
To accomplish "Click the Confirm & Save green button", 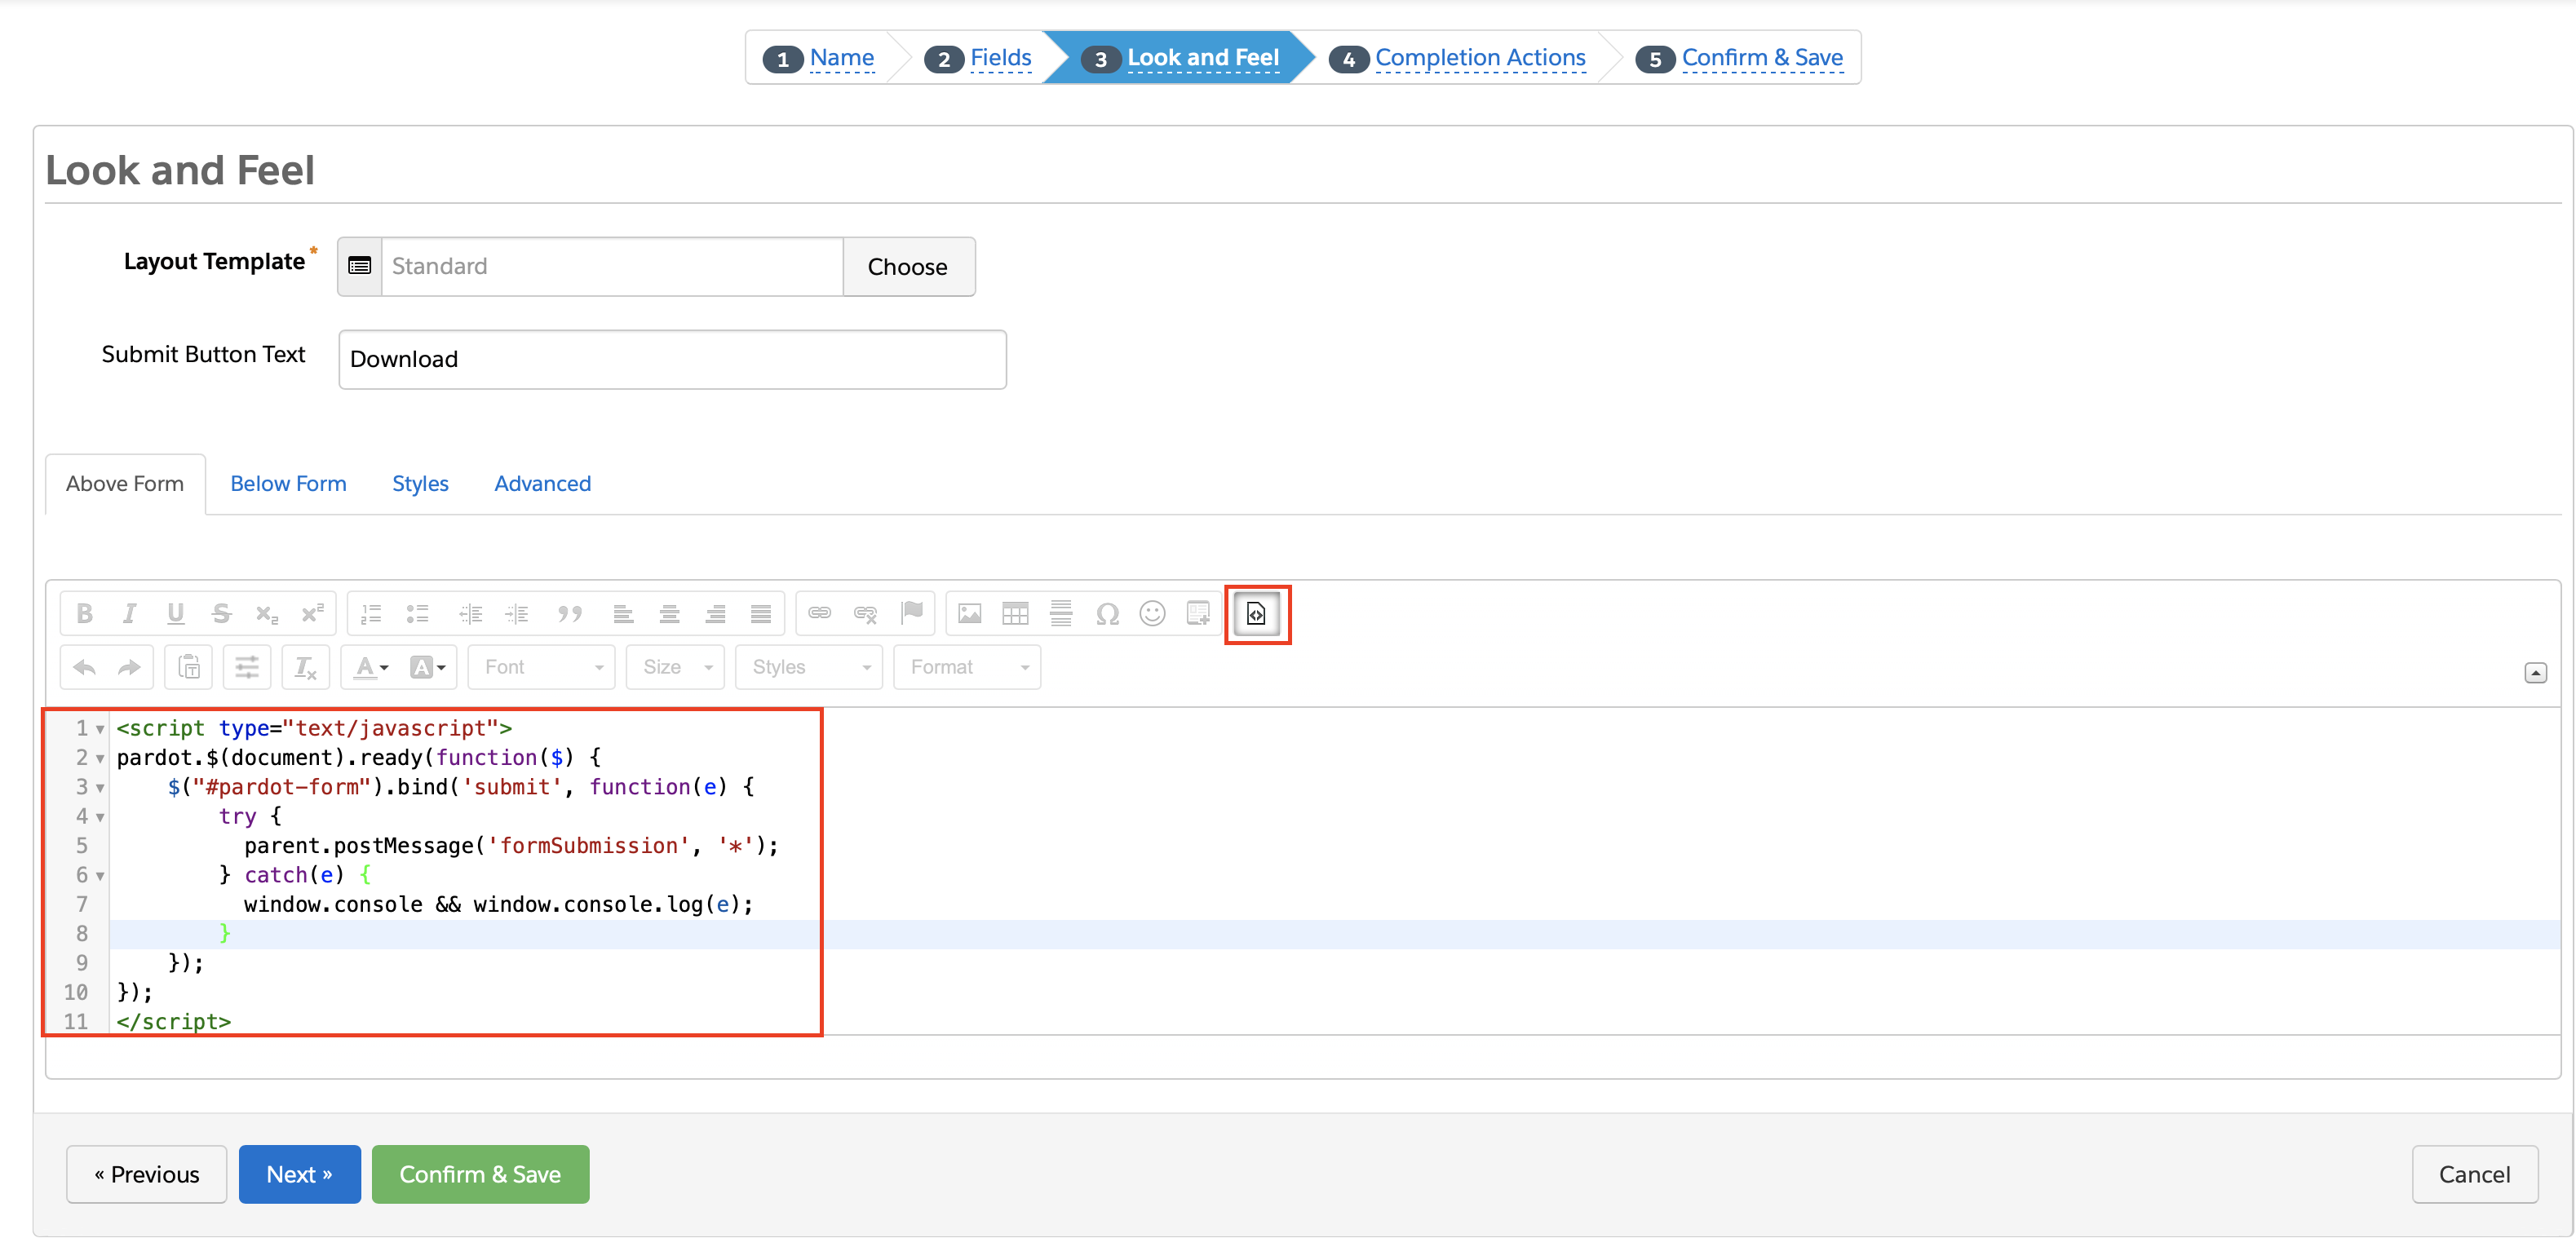I will (x=480, y=1173).
